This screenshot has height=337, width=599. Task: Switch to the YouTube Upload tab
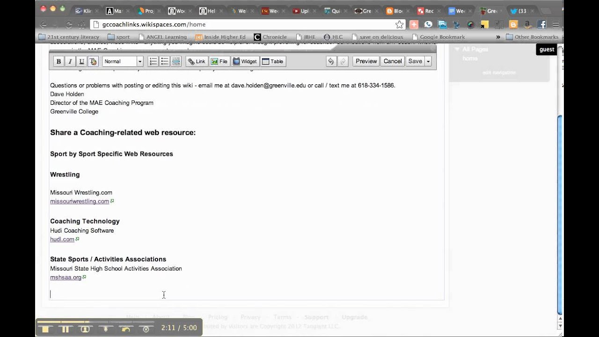coord(304,11)
